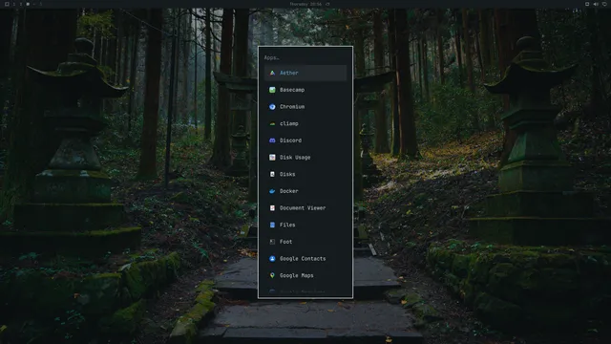This screenshot has width=611, height=344.
Task: Open Docker via its whale icon
Action: tap(272, 191)
